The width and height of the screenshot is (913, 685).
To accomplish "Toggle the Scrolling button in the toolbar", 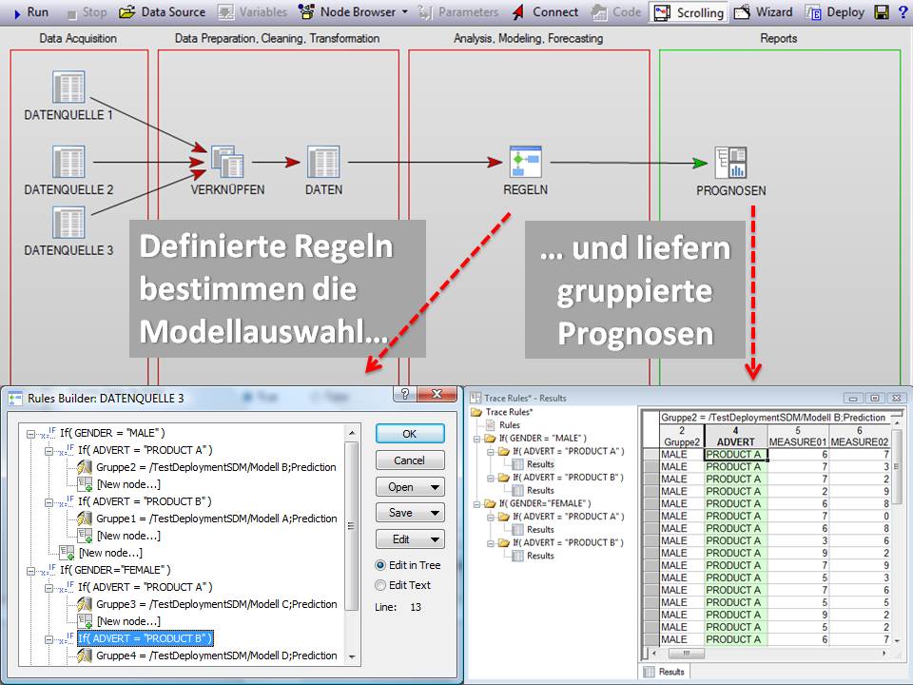I will 690,12.
